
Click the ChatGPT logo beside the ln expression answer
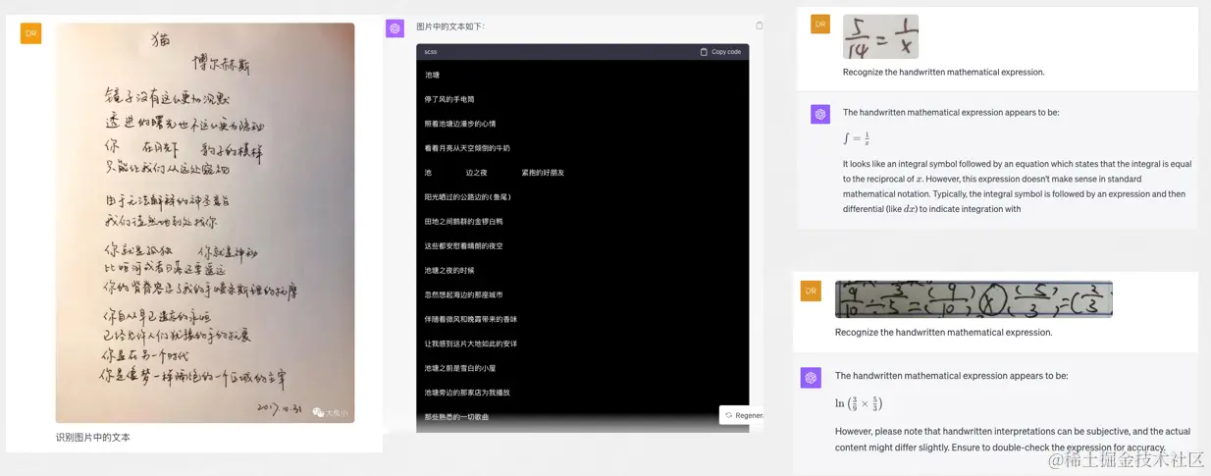tap(811, 378)
